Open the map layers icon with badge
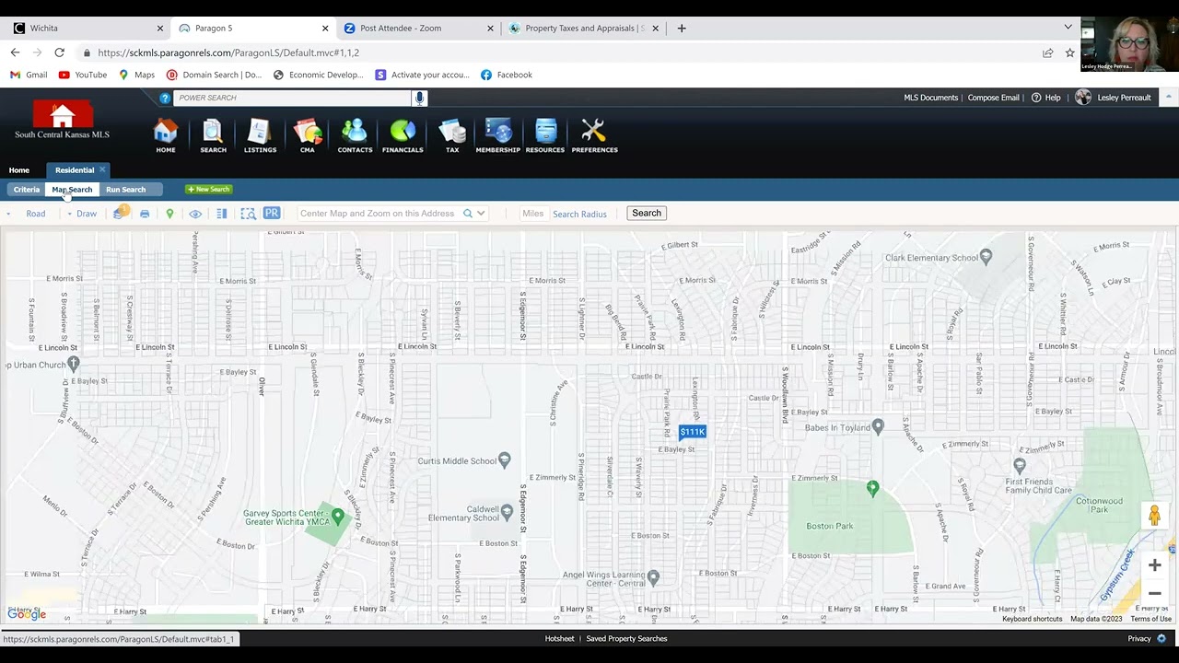Screen dimensions: 1179x663 [x=120, y=213]
